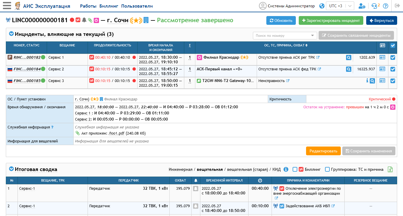Screen dimensions: 403x216
Task: Open the hamburger main menu
Action: 7,6
